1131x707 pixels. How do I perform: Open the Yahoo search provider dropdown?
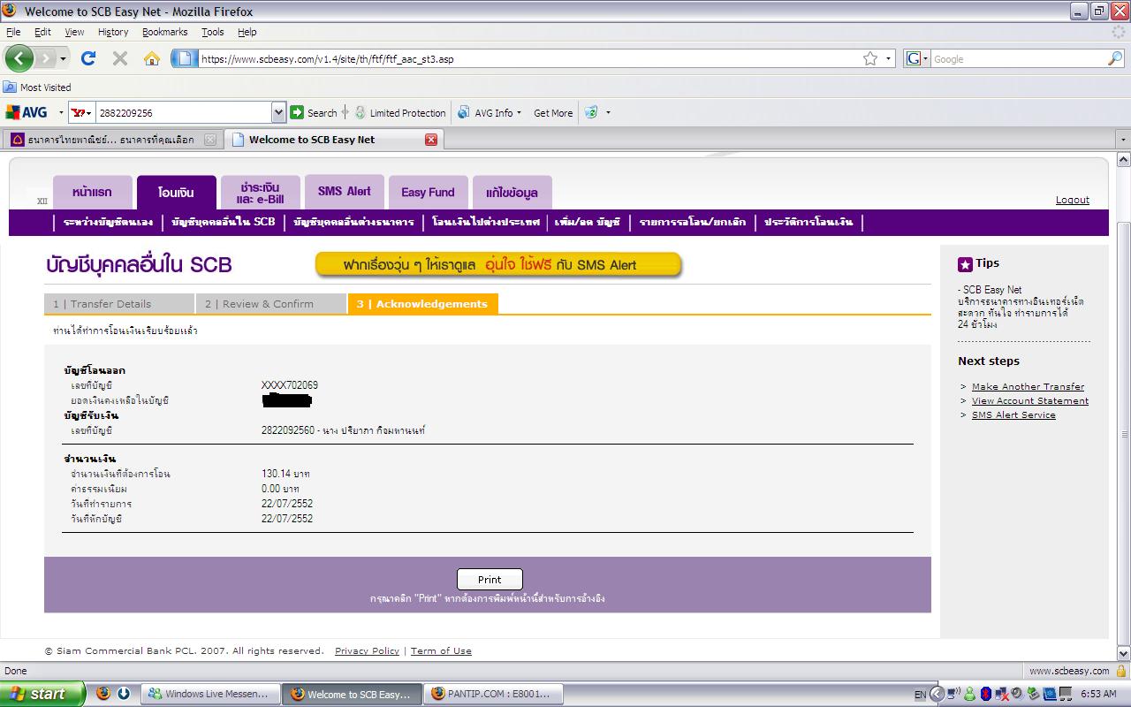pos(81,113)
